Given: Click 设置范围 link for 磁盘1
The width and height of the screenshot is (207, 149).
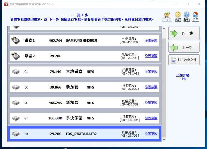Looking at the screenshot, I should [151, 40].
